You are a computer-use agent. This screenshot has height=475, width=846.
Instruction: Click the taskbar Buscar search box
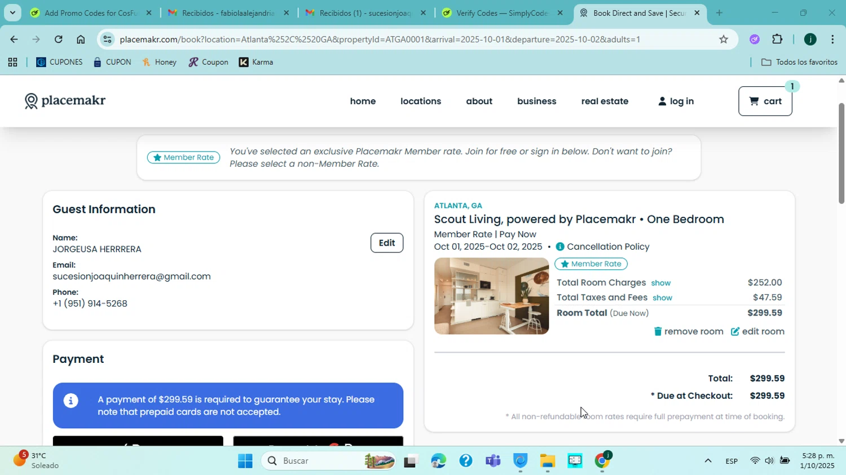tap(329, 461)
